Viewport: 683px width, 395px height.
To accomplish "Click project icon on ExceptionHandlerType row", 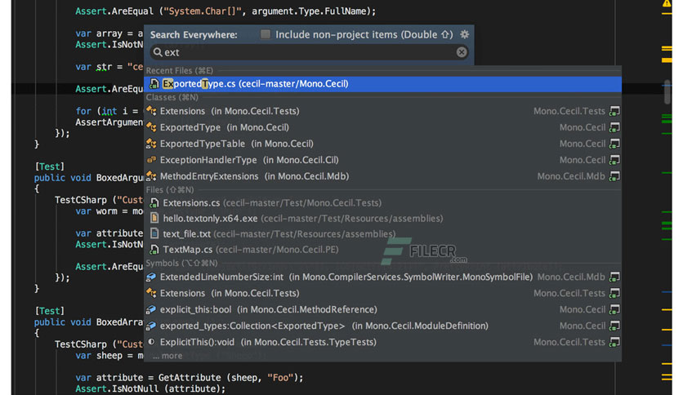I will coord(614,160).
